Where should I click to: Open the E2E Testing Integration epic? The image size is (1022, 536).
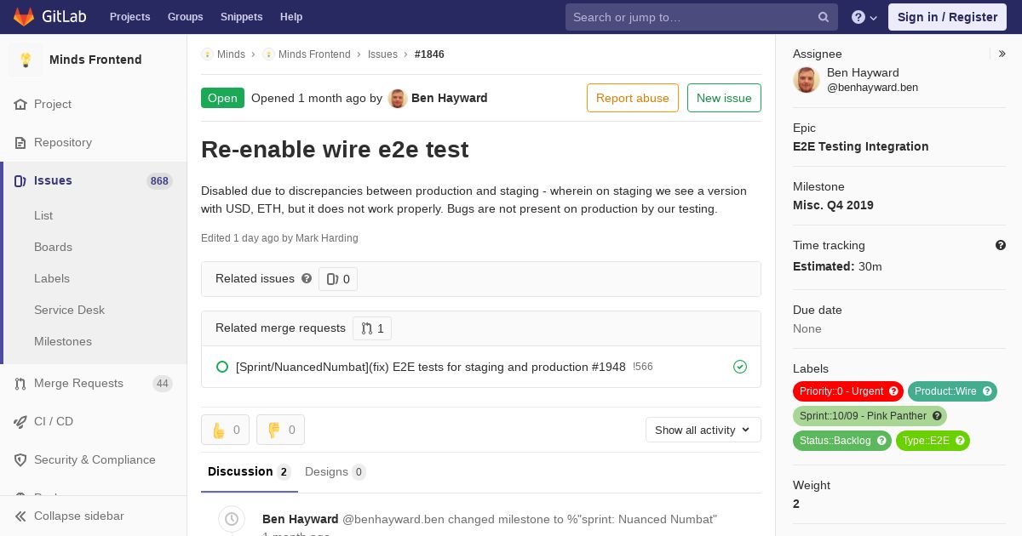tap(861, 146)
